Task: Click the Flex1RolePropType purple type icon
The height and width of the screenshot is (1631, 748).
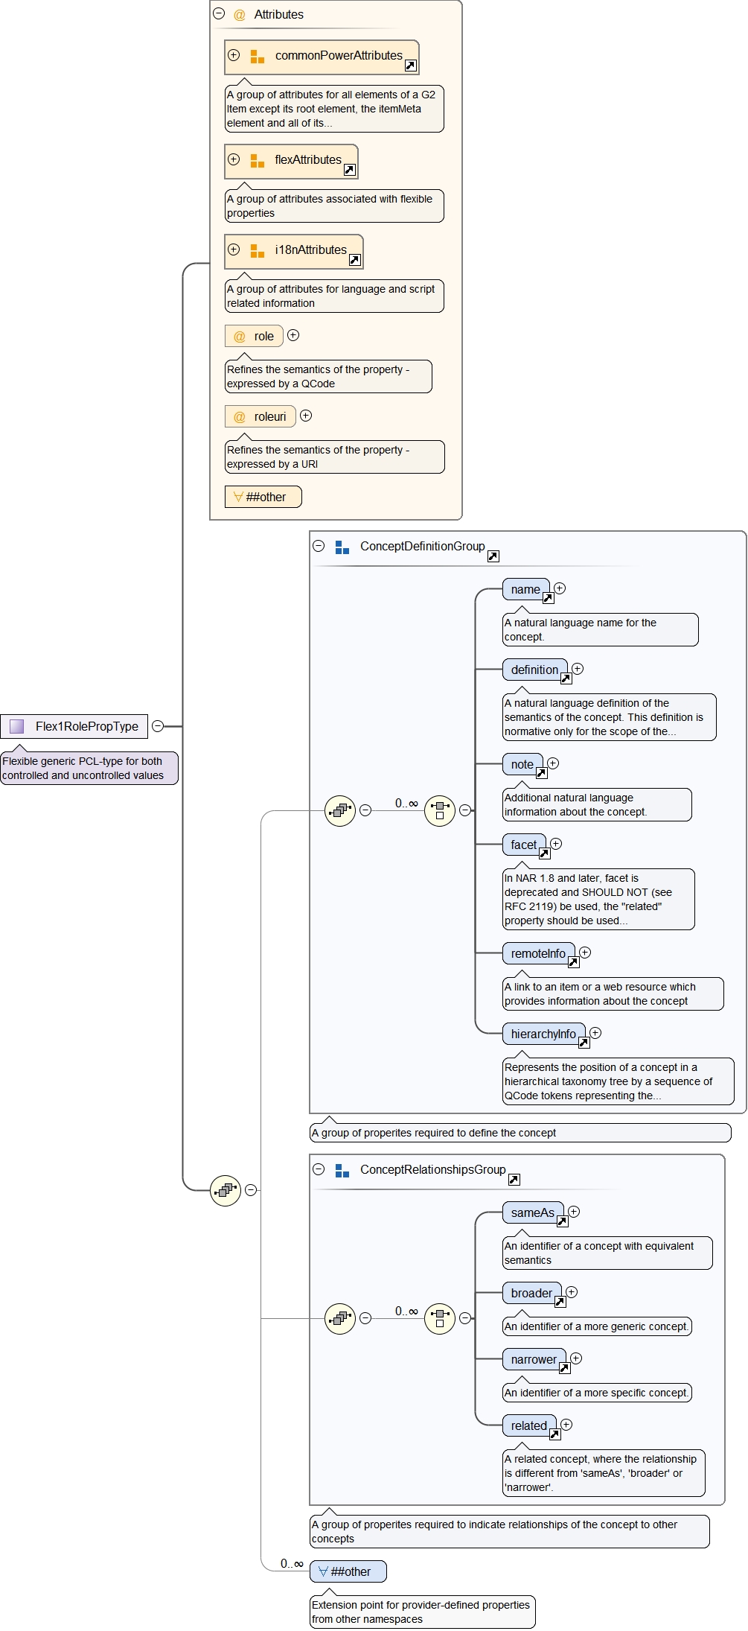Action: pyautogui.click(x=17, y=726)
